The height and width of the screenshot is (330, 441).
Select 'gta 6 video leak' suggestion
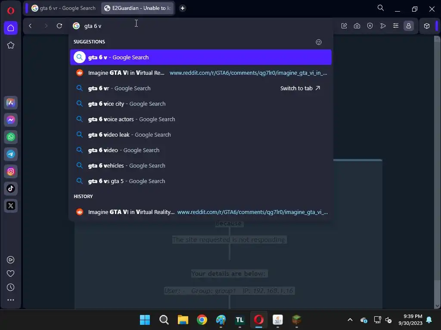[x=201, y=134]
